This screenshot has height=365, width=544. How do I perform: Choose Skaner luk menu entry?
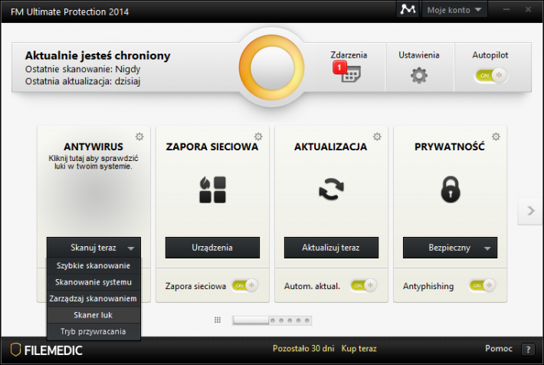[93, 315]
